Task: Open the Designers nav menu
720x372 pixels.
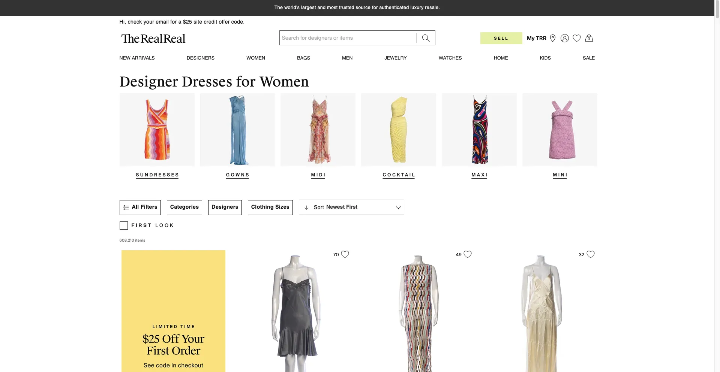Action: click(201, 58)
